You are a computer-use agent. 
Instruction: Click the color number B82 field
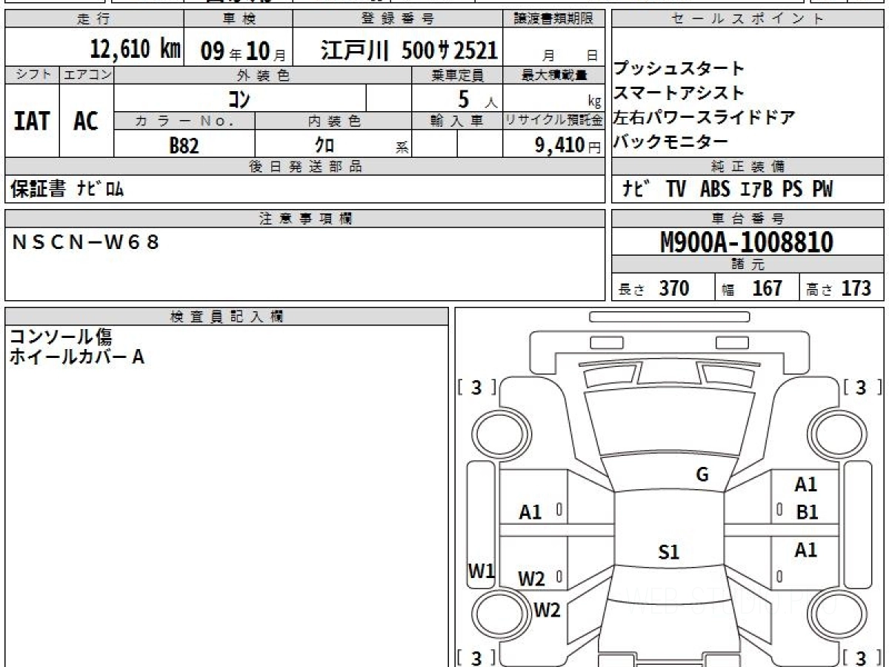[184, 146]
